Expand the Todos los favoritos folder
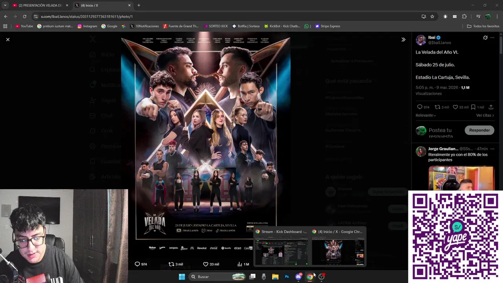The image size is (503, 283). [483, 26]
